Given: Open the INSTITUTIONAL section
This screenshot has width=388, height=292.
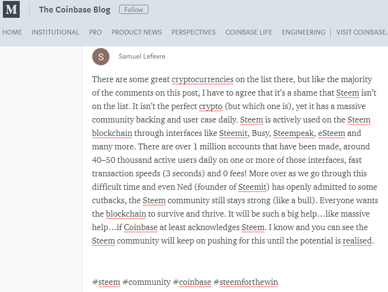Looking at the screenshot, I should [x=55, y=32].
